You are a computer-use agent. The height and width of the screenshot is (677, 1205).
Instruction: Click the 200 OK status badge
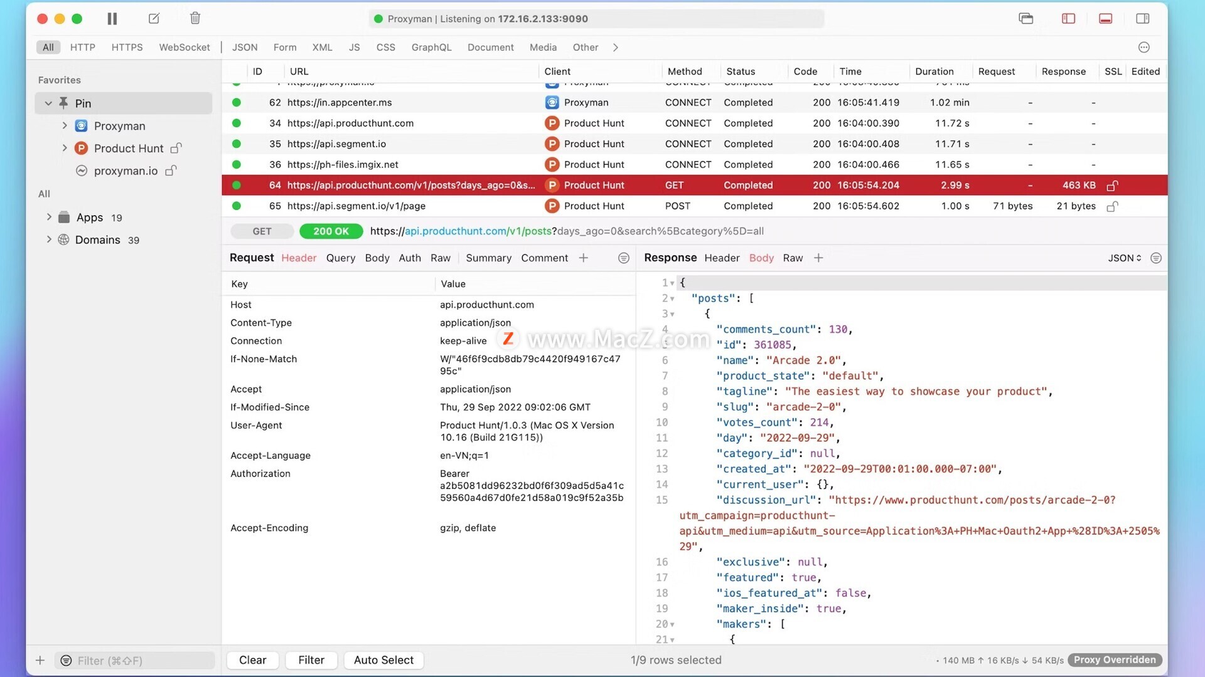point(331,231)
